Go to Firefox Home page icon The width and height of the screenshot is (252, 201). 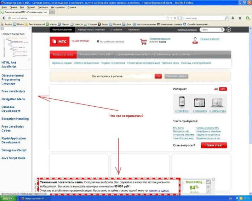pos(240,18)
